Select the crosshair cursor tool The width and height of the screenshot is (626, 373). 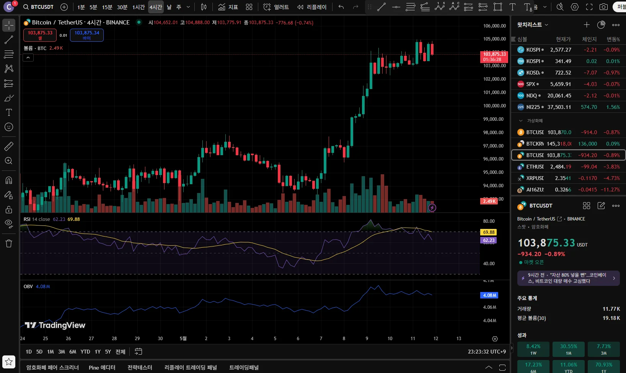9,25
